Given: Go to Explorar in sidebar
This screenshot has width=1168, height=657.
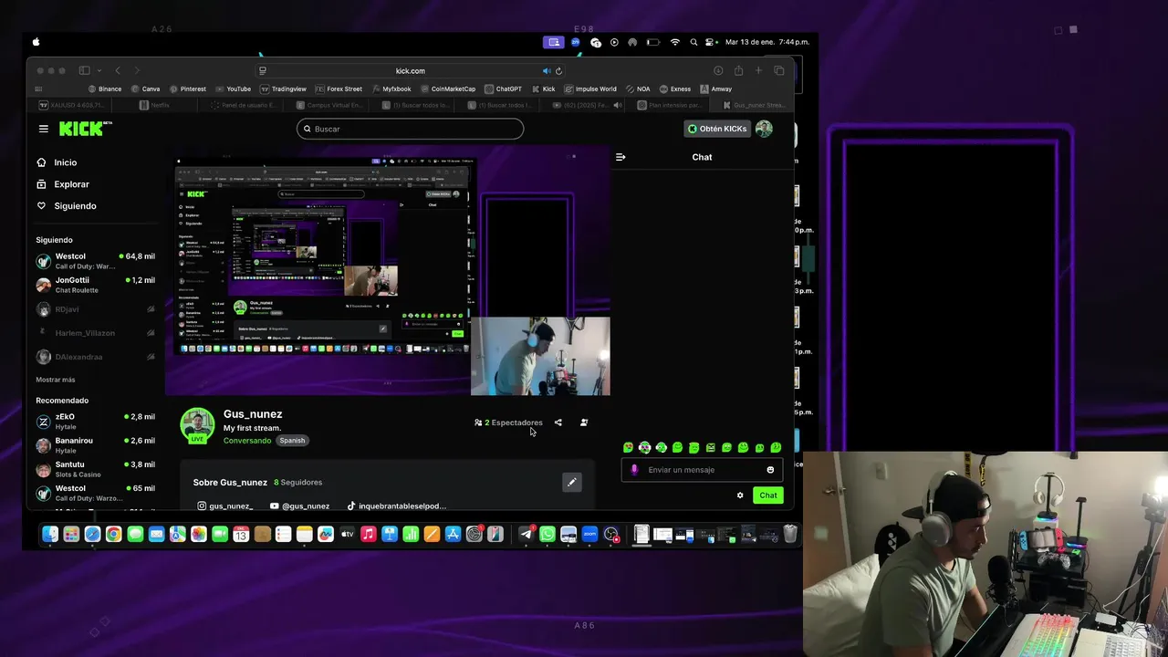Looking at the screenshot, I should point(63,184).
